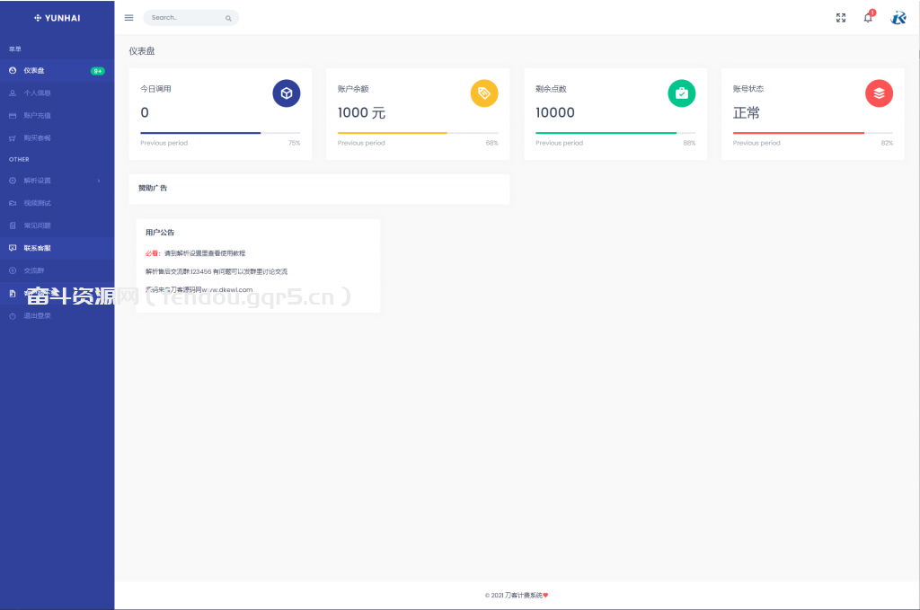Click the yellow tag icon on 账户余额 card
Image resolution: width=920 pixels, height=610 pixels.
(484, 93)
